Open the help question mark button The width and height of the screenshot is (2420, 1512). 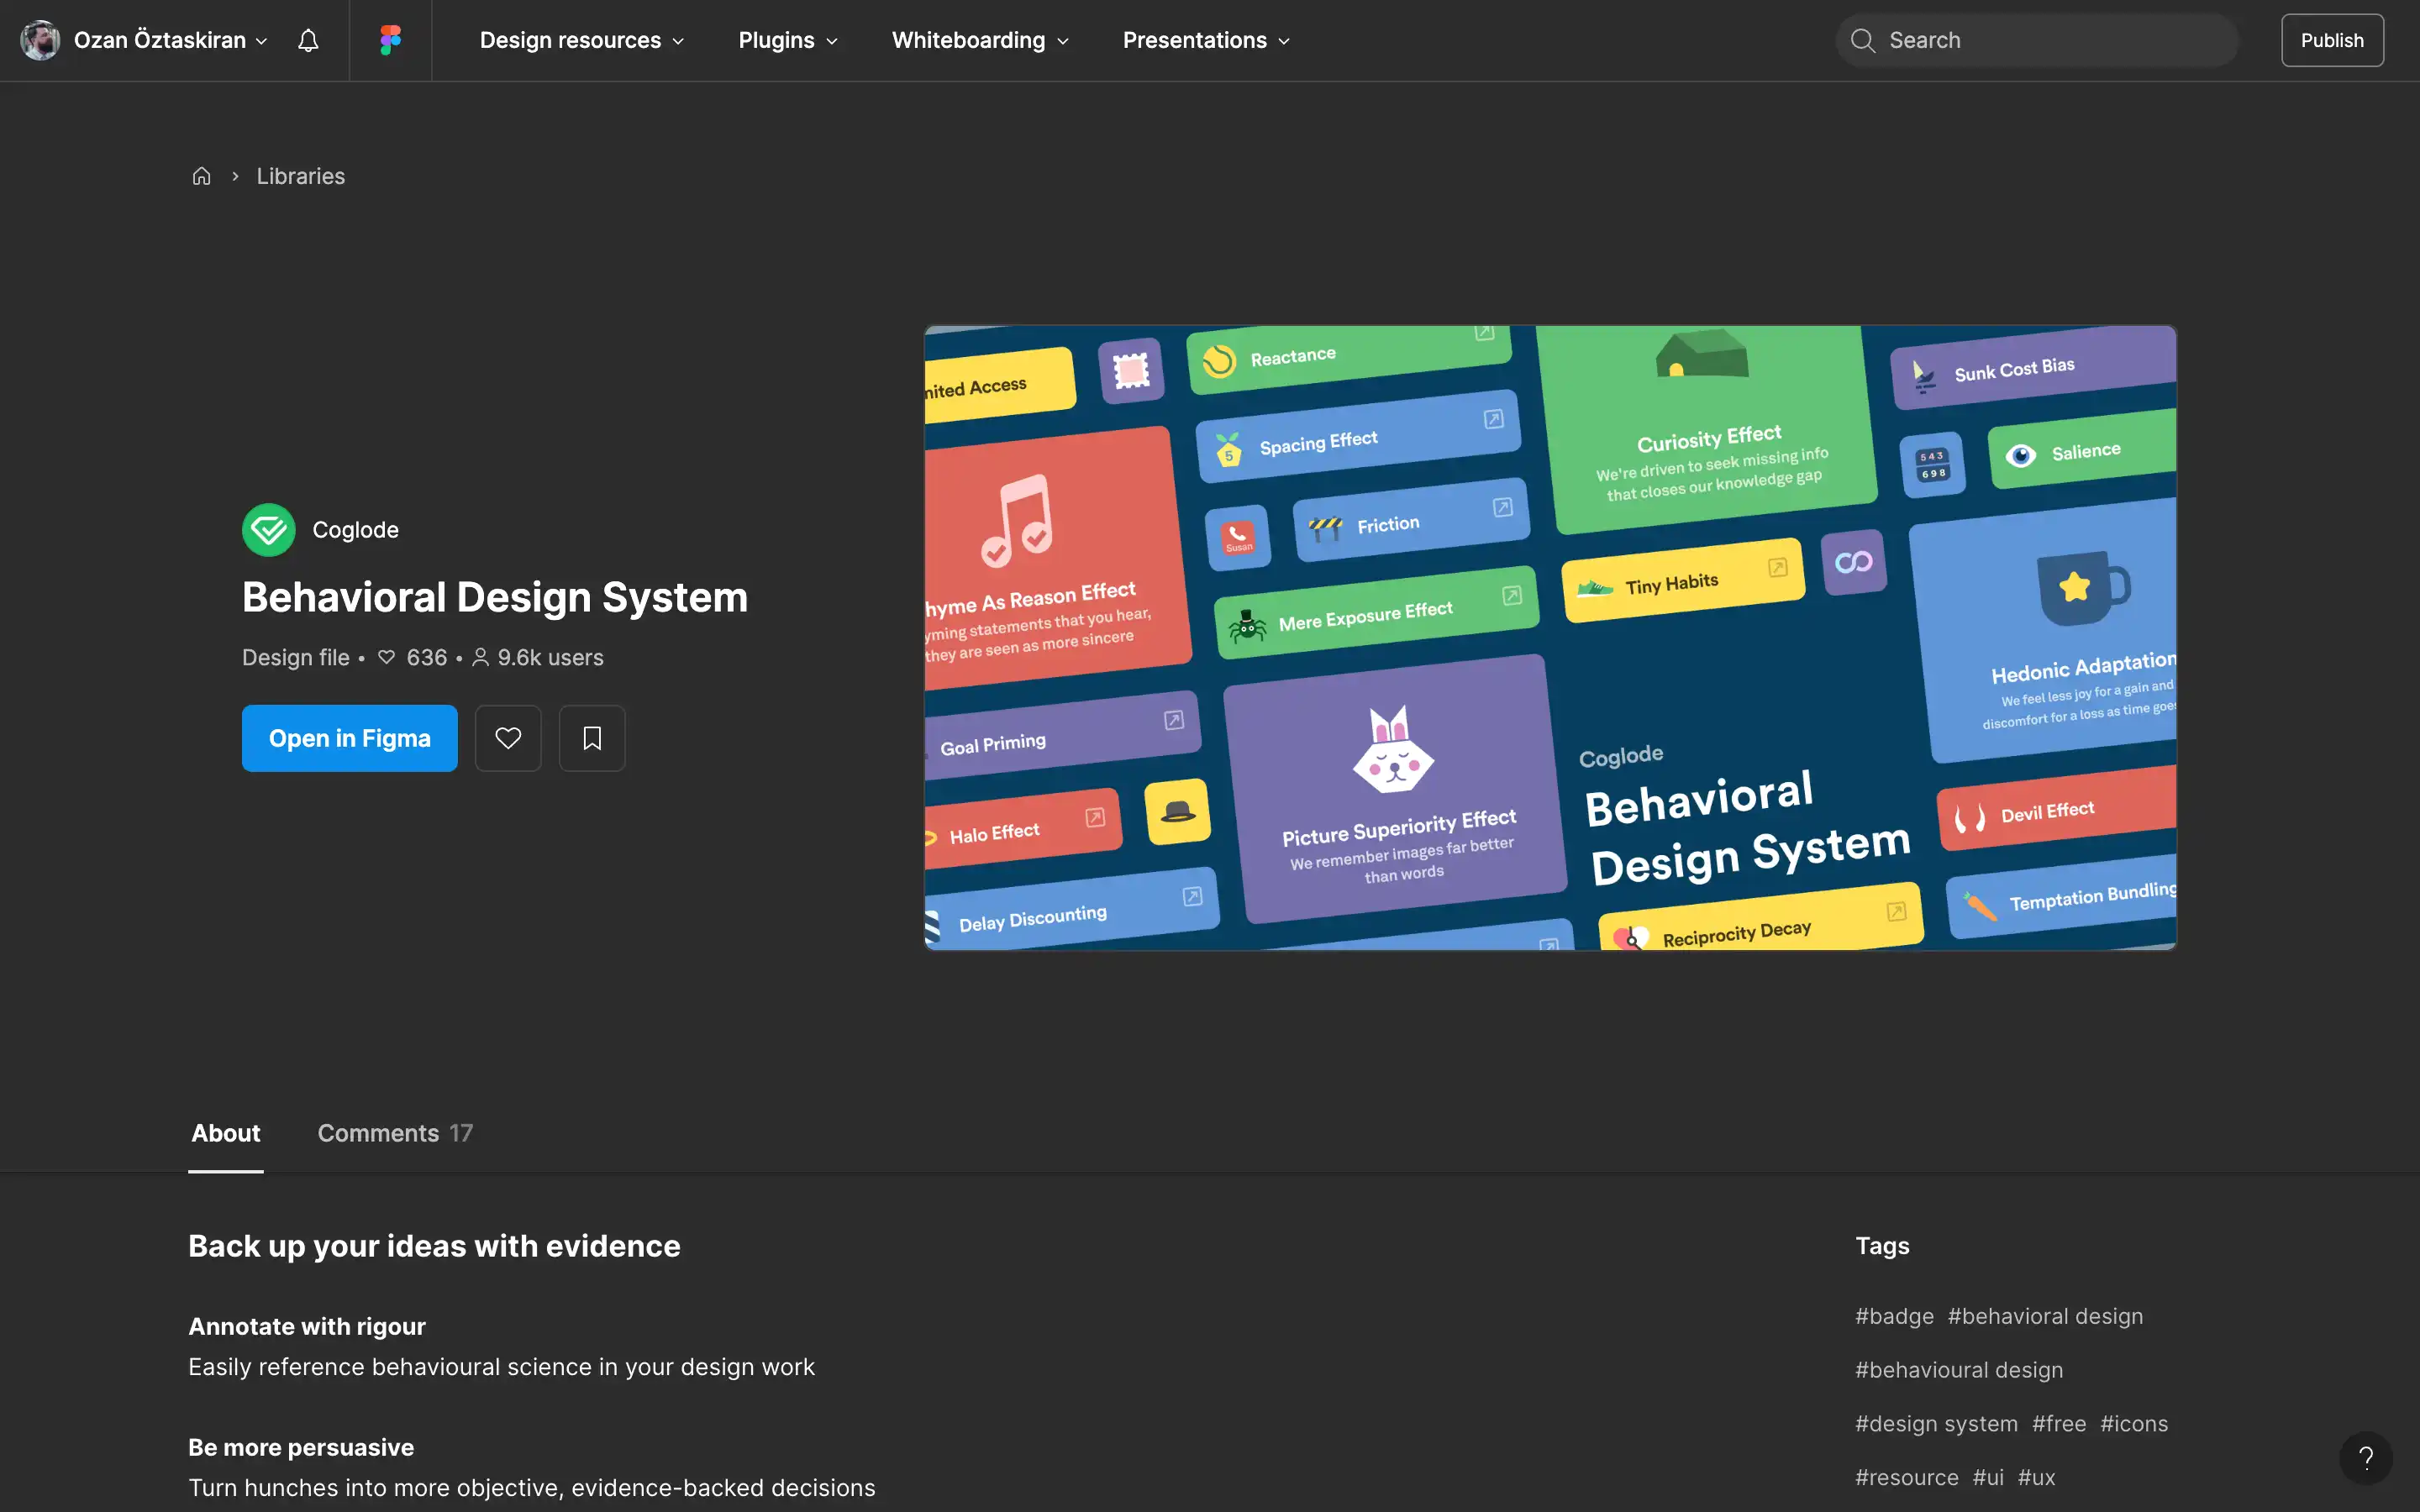[2365, 1458]
